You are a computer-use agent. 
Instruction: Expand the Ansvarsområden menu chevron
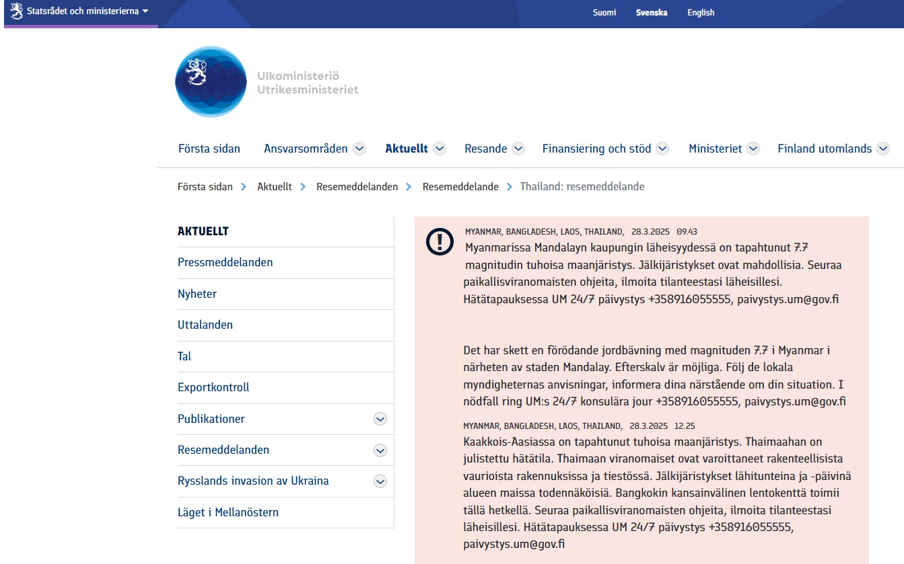[359, 149]
